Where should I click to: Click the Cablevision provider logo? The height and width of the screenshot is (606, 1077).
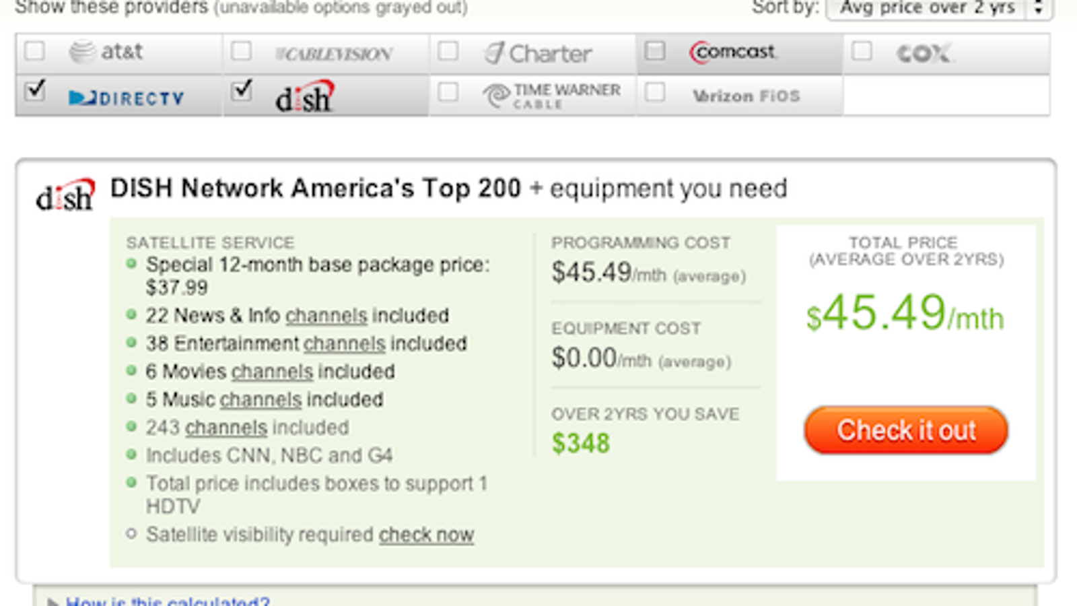[x=334, y=54]
